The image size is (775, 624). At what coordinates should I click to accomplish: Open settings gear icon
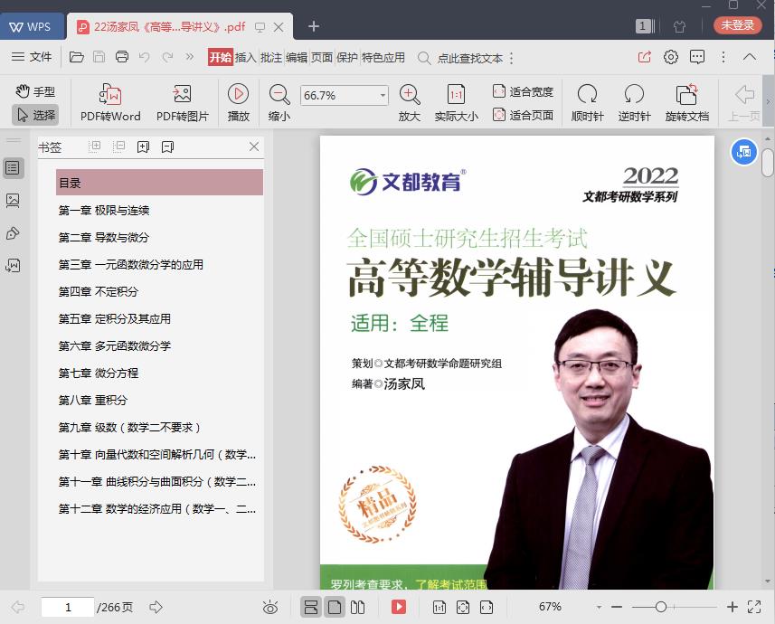coord(671,57)
